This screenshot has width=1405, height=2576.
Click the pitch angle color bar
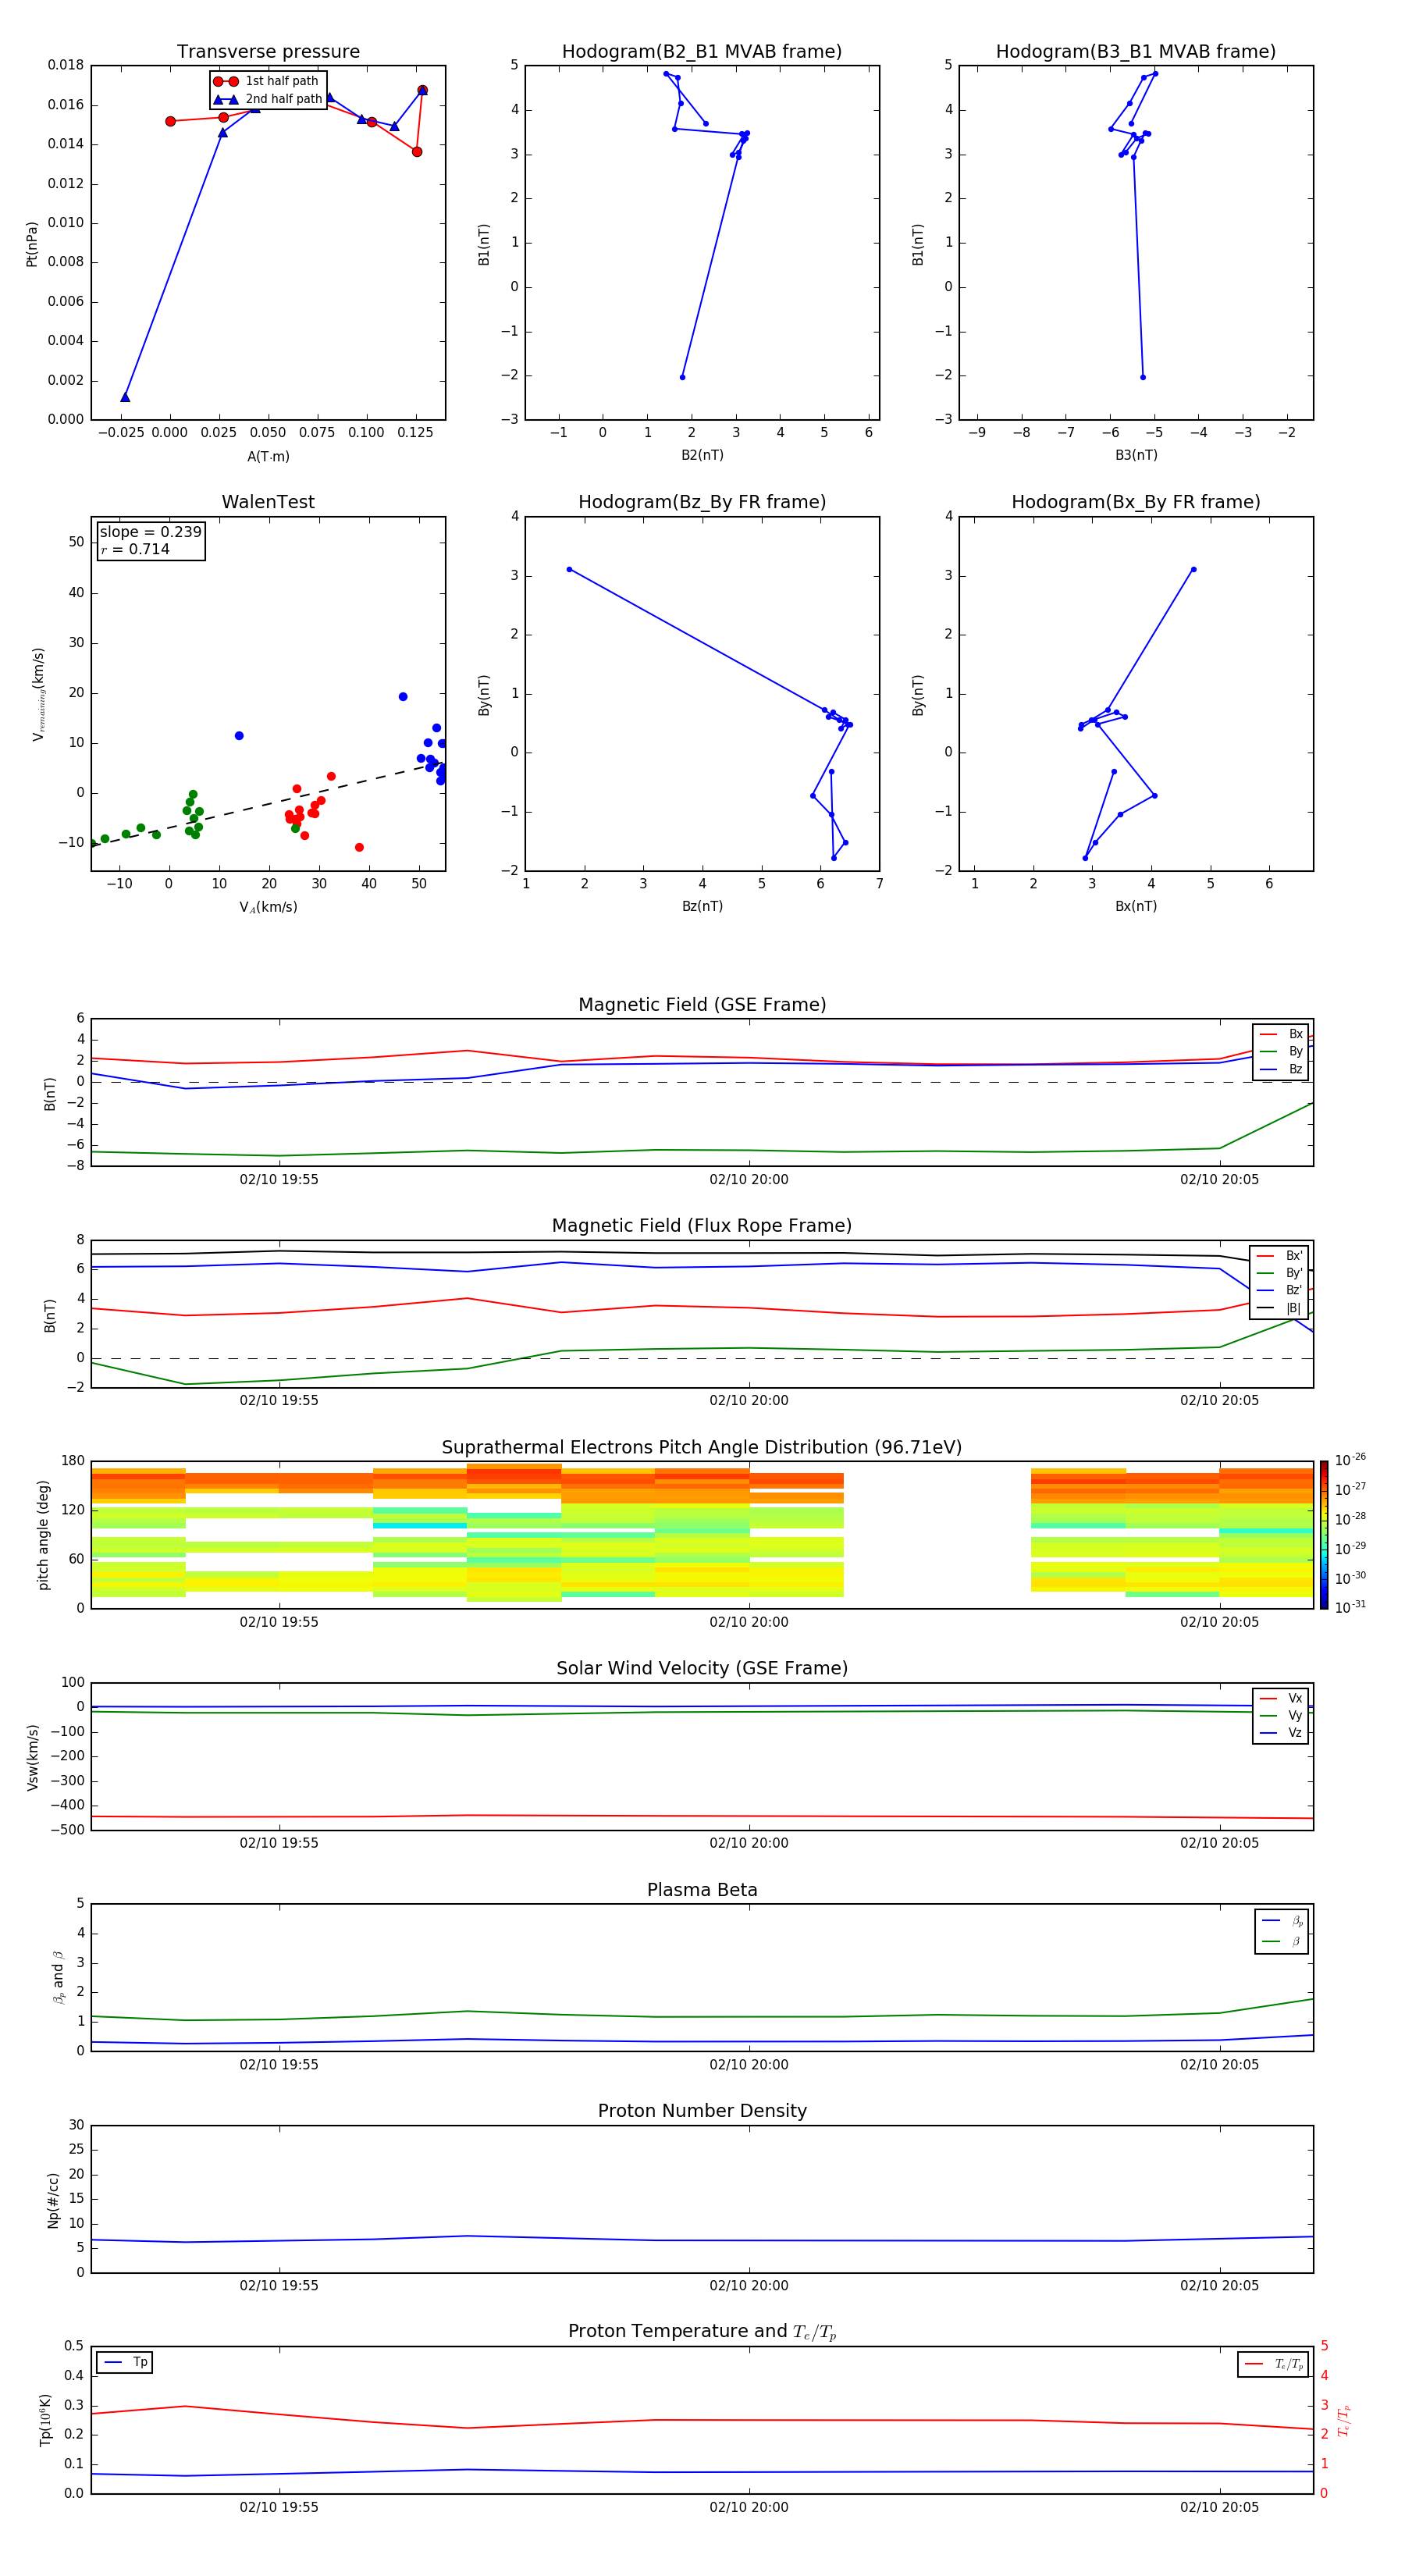pos(1323,1535)
